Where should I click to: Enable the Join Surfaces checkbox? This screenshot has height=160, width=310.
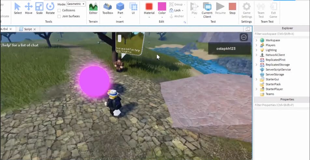(x=59, y=16)
